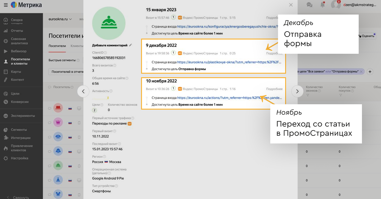Image resolution: width=381 pixels, height=199 pixels.
Task: Open the hamburger main menu
Action: point(6,5)
